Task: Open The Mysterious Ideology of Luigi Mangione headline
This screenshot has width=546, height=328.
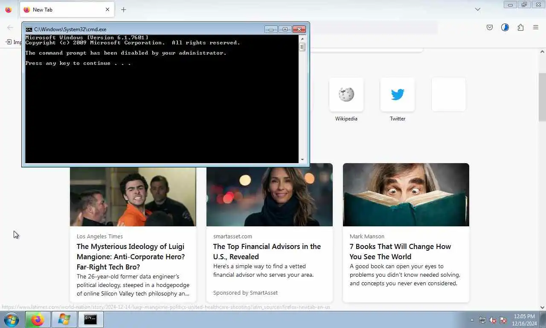Action: (131, 257)
